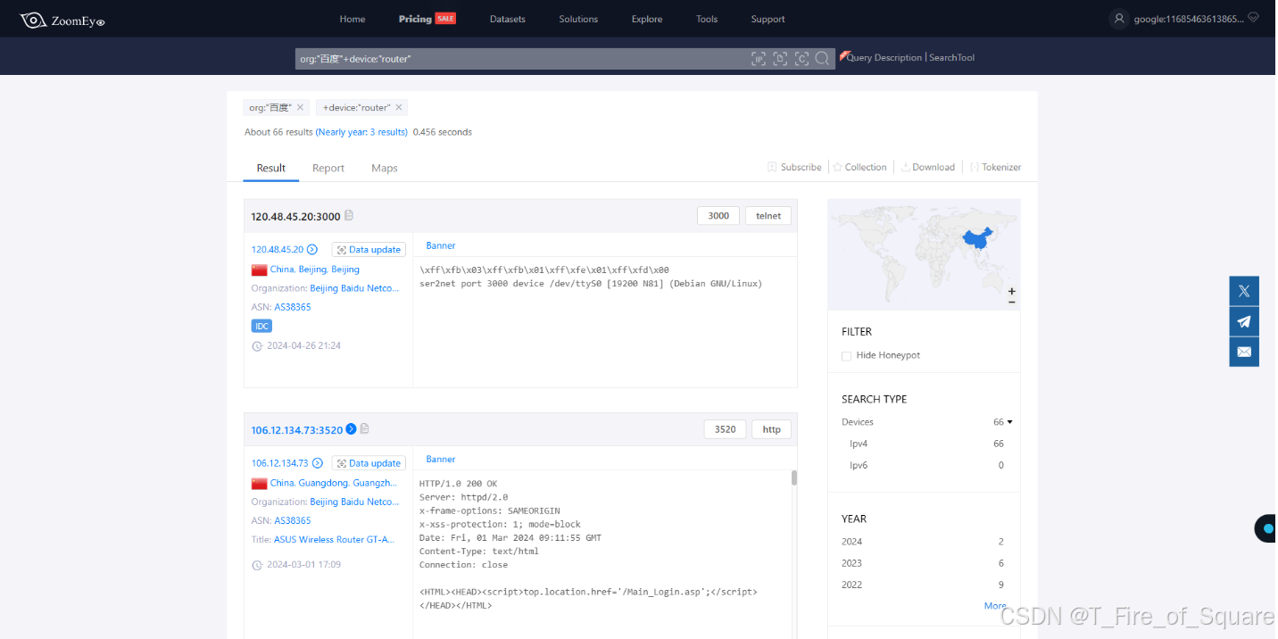The height and width of the screenshot is (639, 1278).
Task: Select the Result tab
Action: [271, 168]
